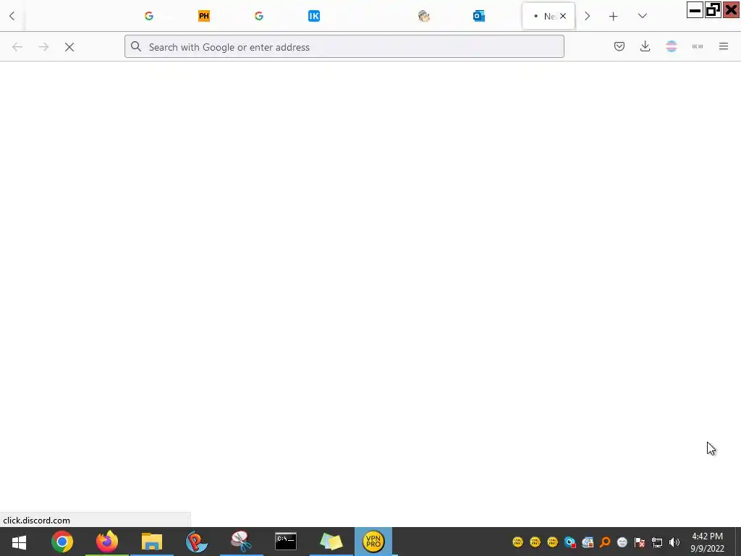The image size is (741, 556).
Task: Select the tab with the face avatar icon
Action: point(424,16)
